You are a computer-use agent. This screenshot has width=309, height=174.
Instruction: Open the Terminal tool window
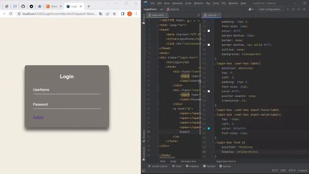[x=209, y=166]
